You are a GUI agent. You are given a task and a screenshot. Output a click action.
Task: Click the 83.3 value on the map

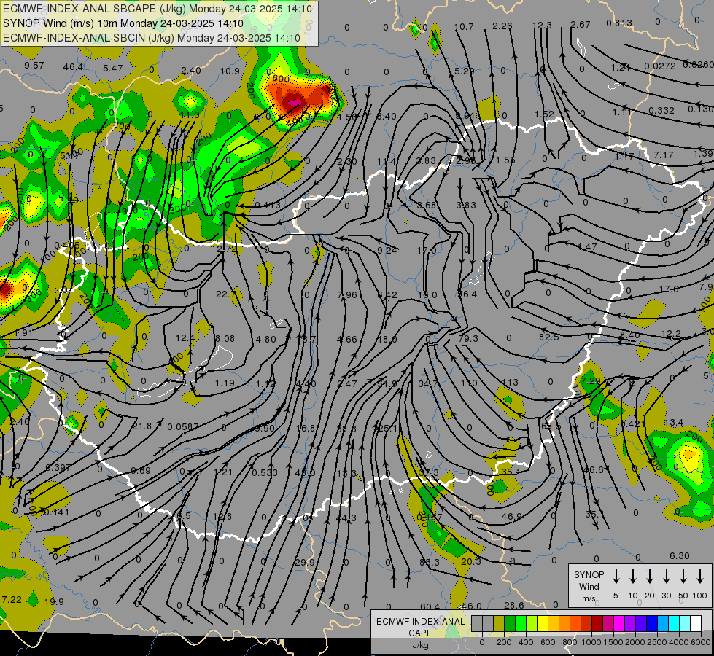[430, 562]
